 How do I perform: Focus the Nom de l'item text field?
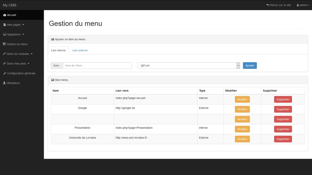coord(97,66)
